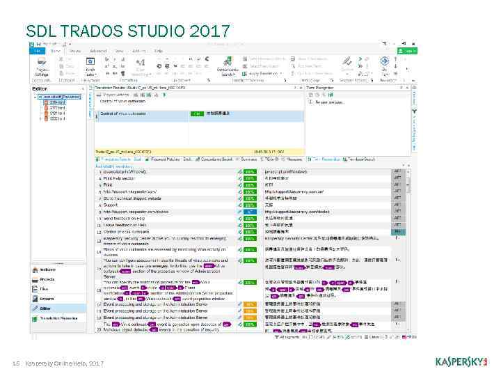The height and width of the screenshot is (376, 501).
Task: Toggle Subscript in Formatting group
Action: pyautogui.click(x=114, y=66)
